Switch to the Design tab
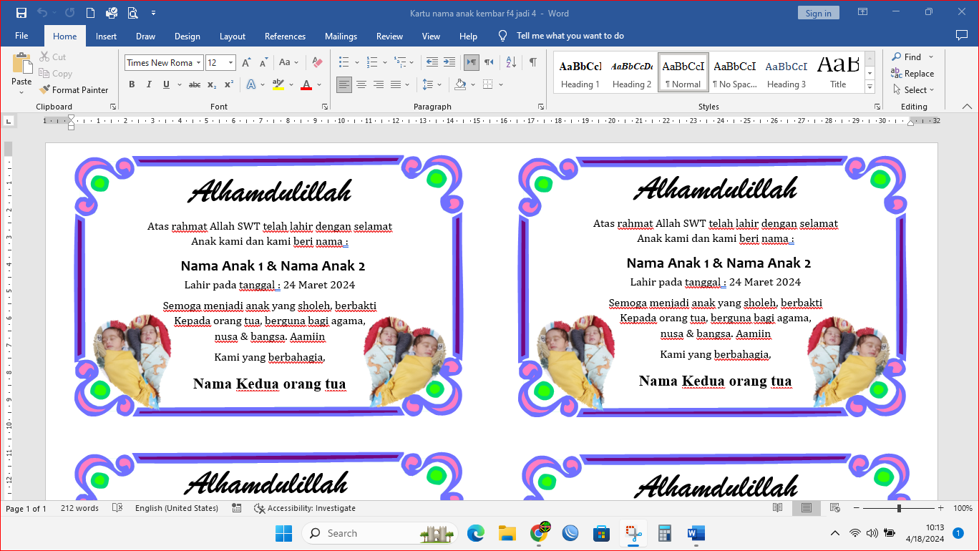 pyautogui.click(x=187, y=36)
